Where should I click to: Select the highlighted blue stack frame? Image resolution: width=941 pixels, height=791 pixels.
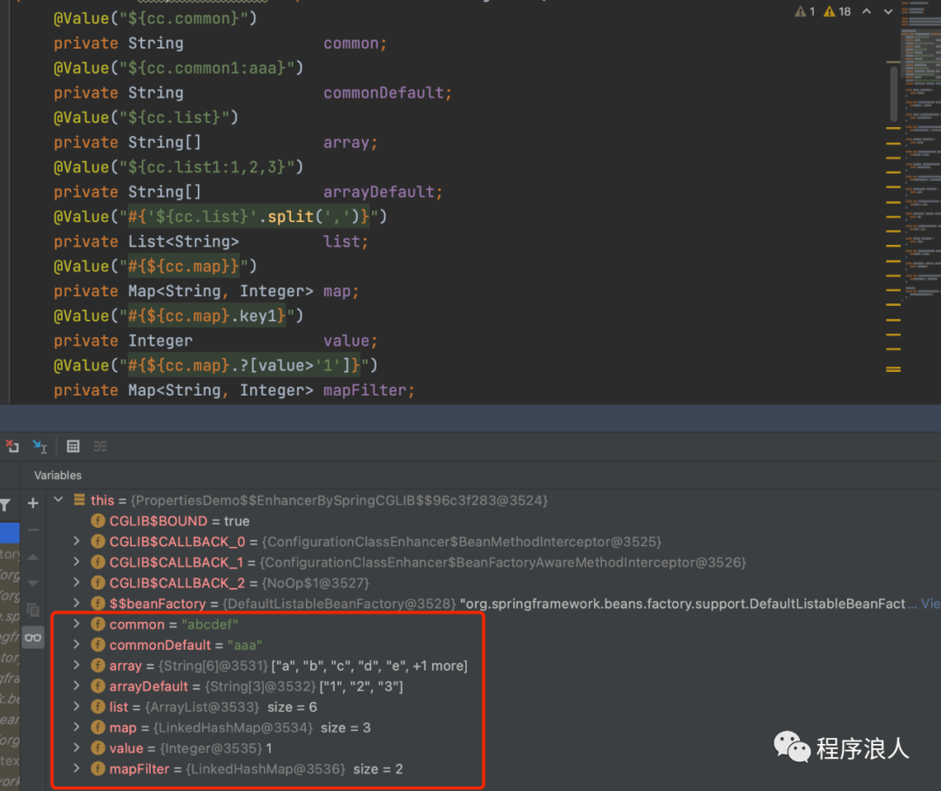point(10,532)
